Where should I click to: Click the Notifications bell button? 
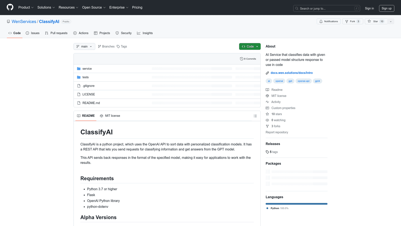(328, 21)
